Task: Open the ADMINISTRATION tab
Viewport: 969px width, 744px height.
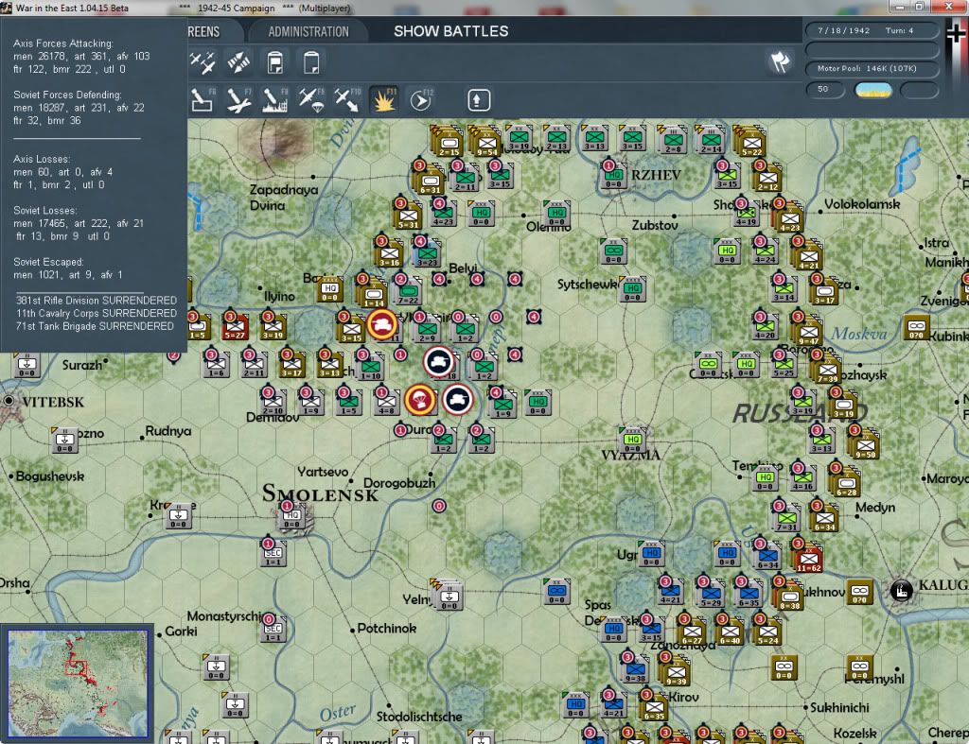Action: [308, 31]
